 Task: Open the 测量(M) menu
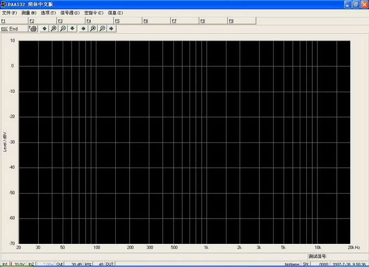pyautogui.click(x=29, y=13)
